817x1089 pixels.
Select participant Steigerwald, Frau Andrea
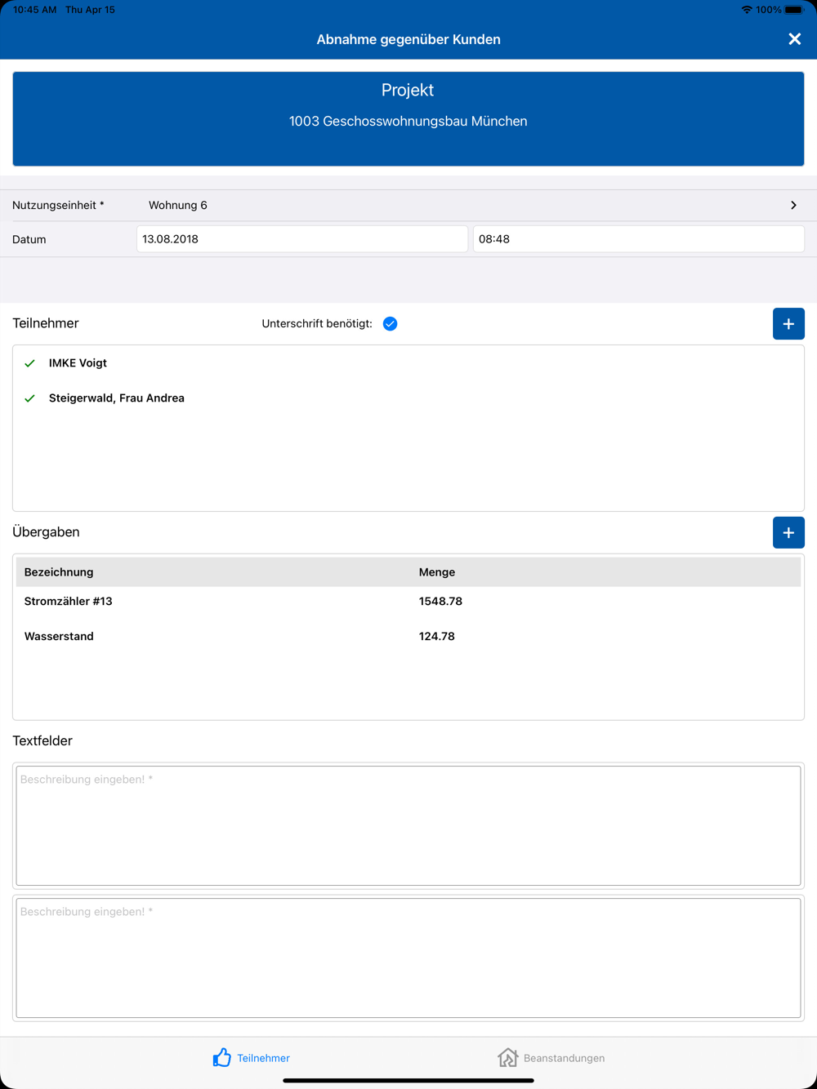(x=117, y=398)
